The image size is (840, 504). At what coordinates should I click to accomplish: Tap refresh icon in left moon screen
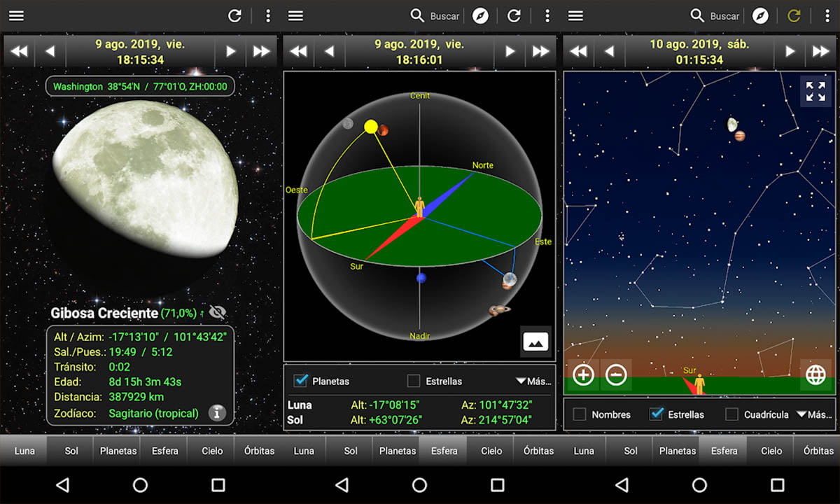pyautogui.click(x=234, y=15)
